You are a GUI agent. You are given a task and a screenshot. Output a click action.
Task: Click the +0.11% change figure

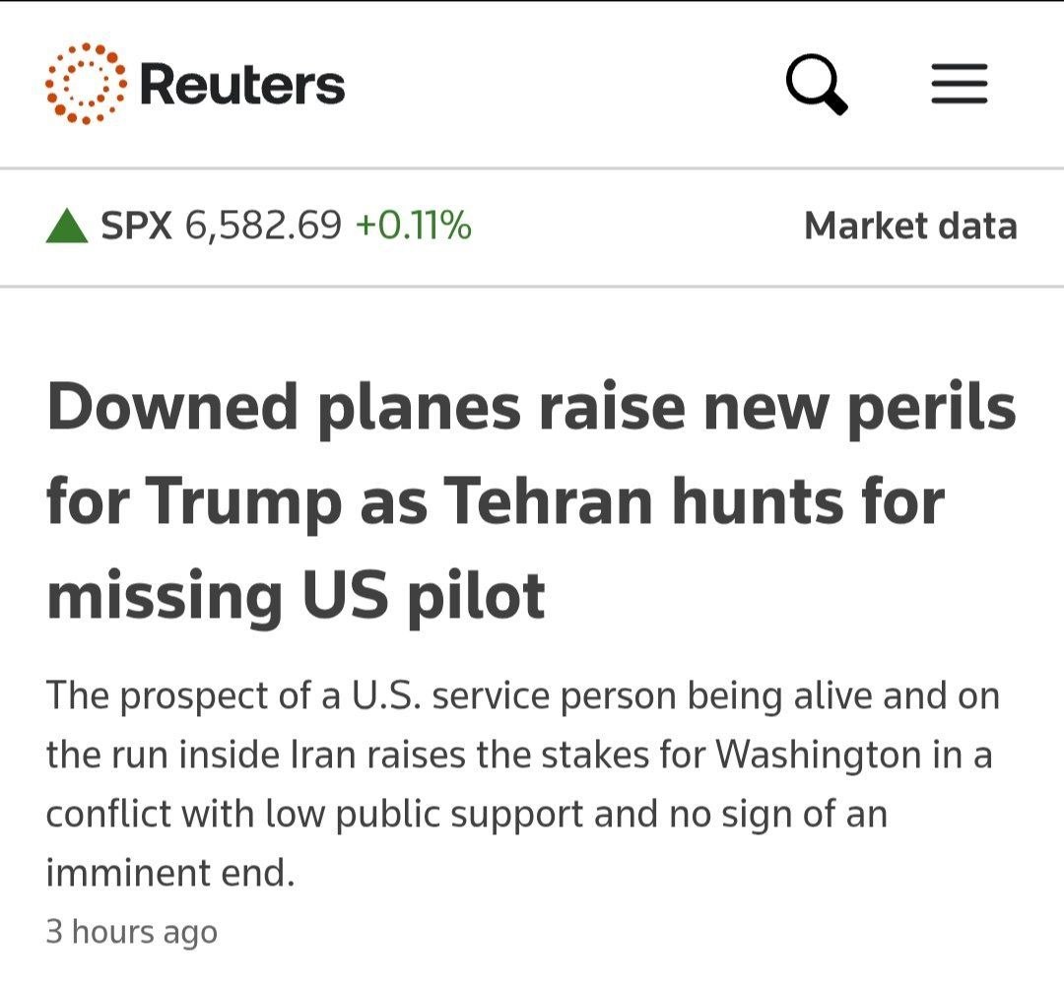413,228
